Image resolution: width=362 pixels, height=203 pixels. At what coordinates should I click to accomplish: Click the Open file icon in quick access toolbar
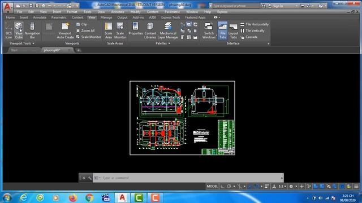coord(24,6)
